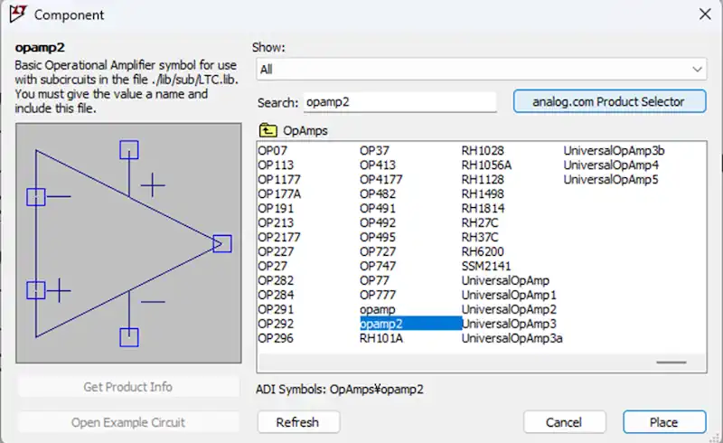
Task: Open the analog.com Product Selector
Action: click(609, 102)
